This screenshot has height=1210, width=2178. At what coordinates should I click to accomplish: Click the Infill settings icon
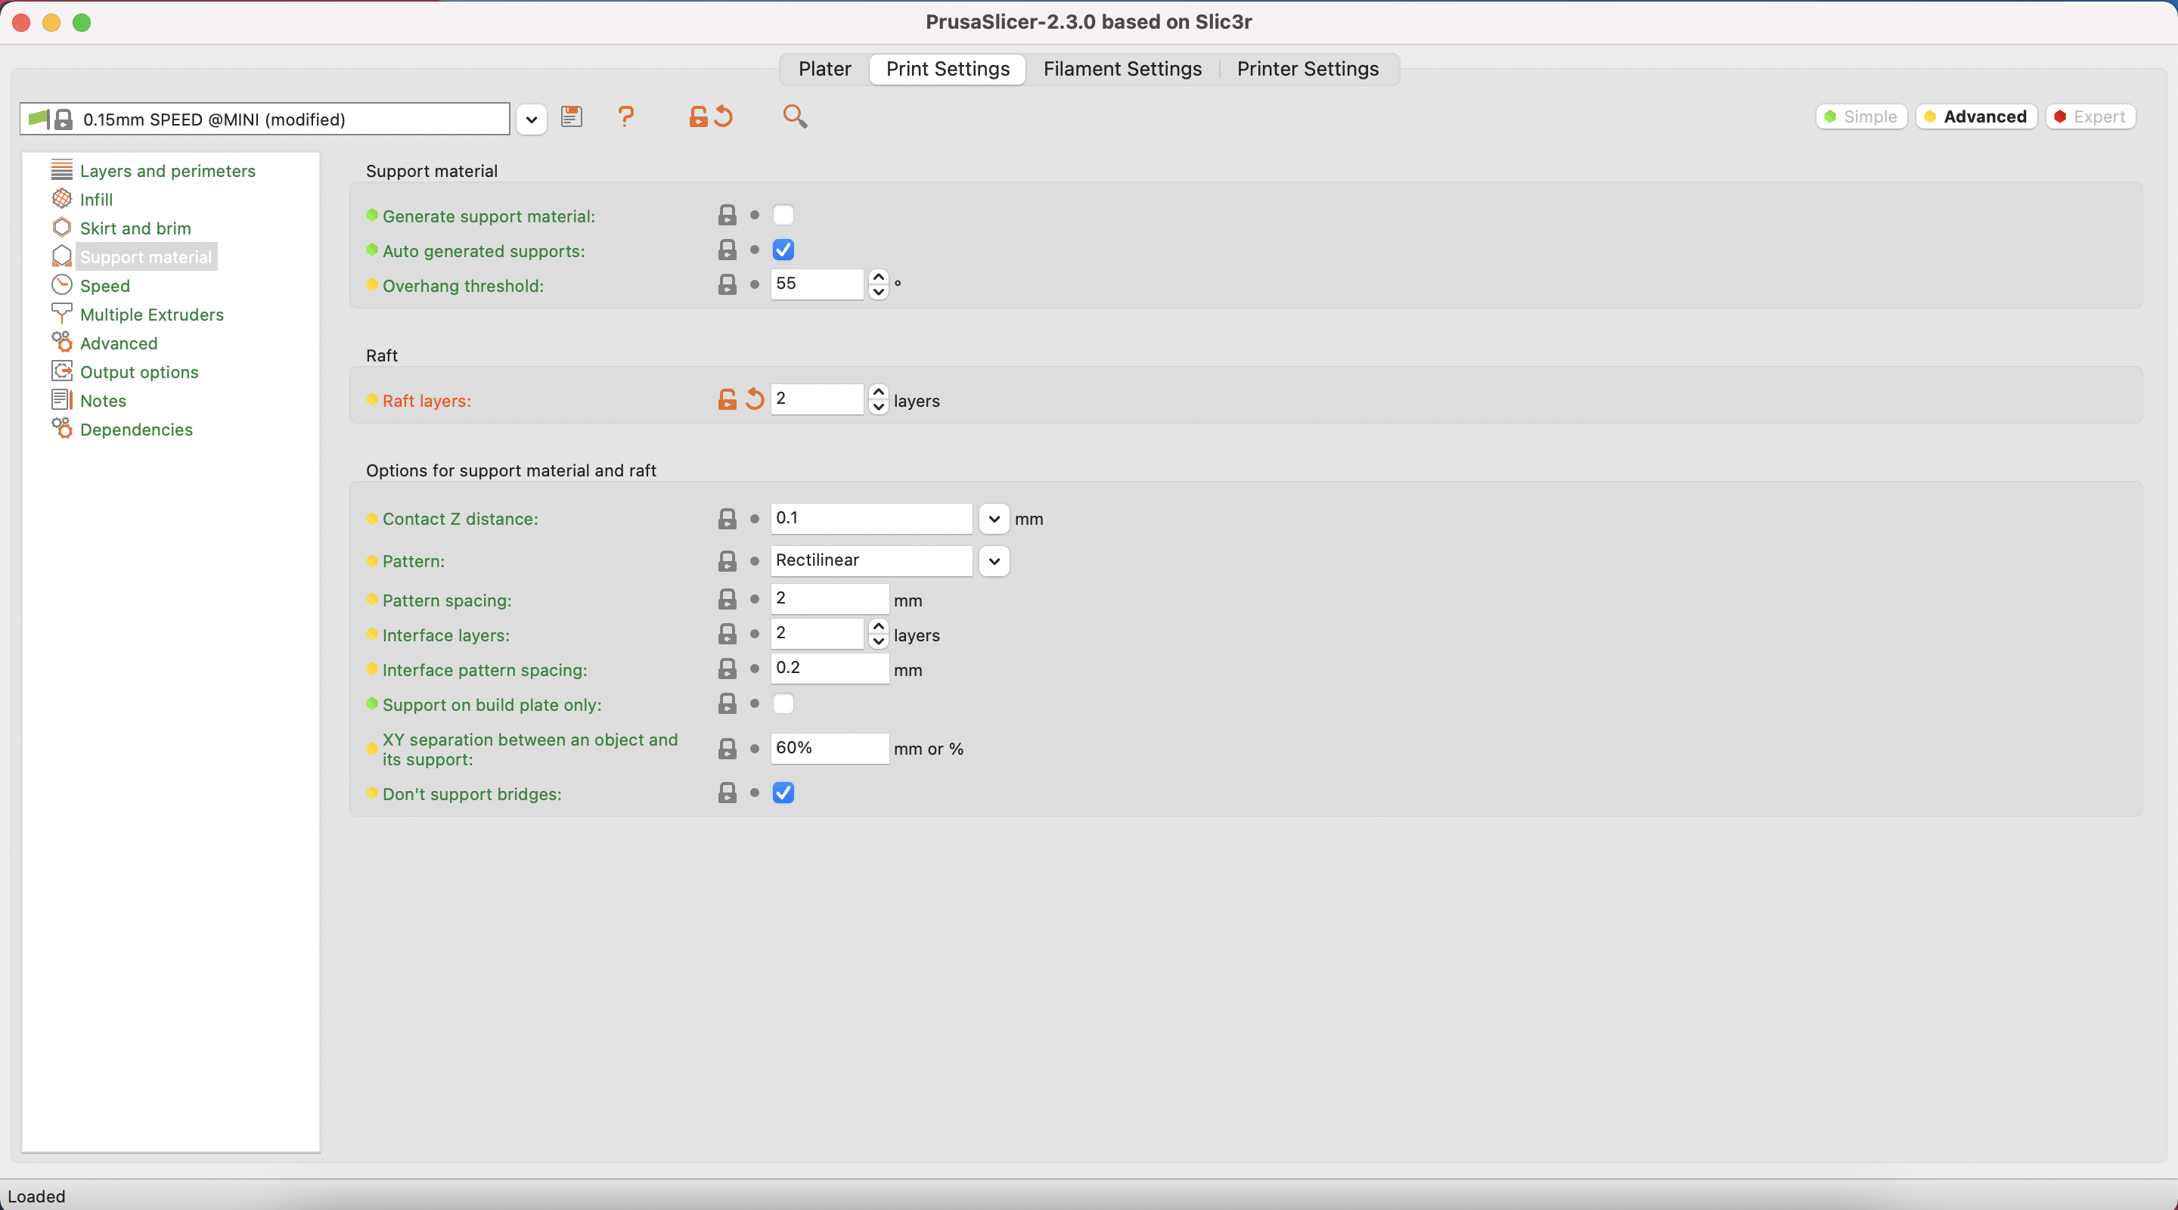click(61, 198)
